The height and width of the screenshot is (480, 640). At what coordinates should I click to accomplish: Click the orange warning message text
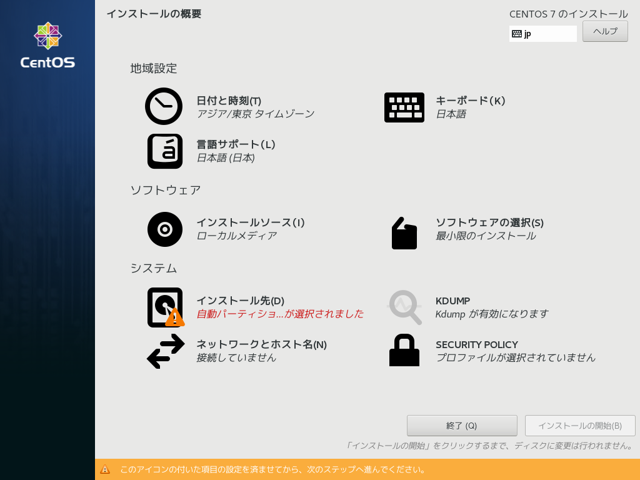272,469
